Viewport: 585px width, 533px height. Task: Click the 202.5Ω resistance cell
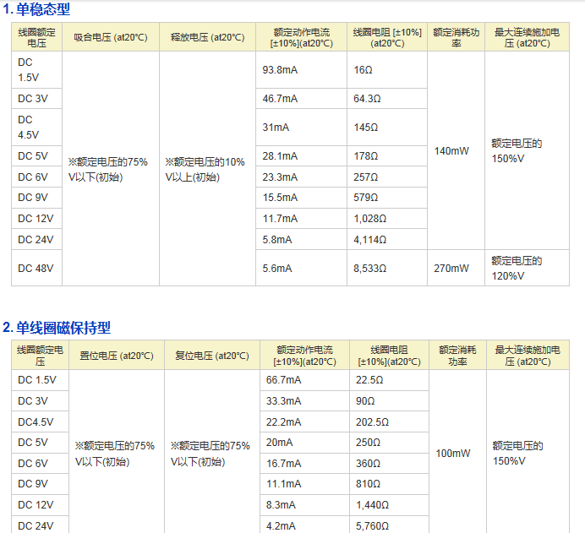(372, 422)
